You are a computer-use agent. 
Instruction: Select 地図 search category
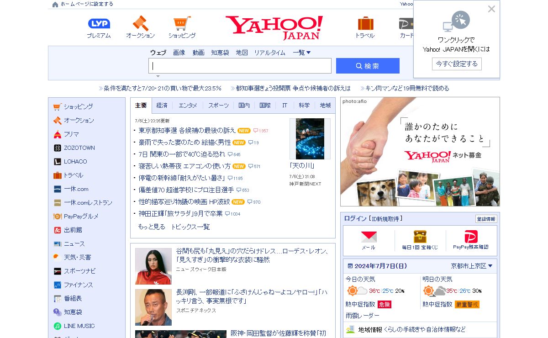242,53
